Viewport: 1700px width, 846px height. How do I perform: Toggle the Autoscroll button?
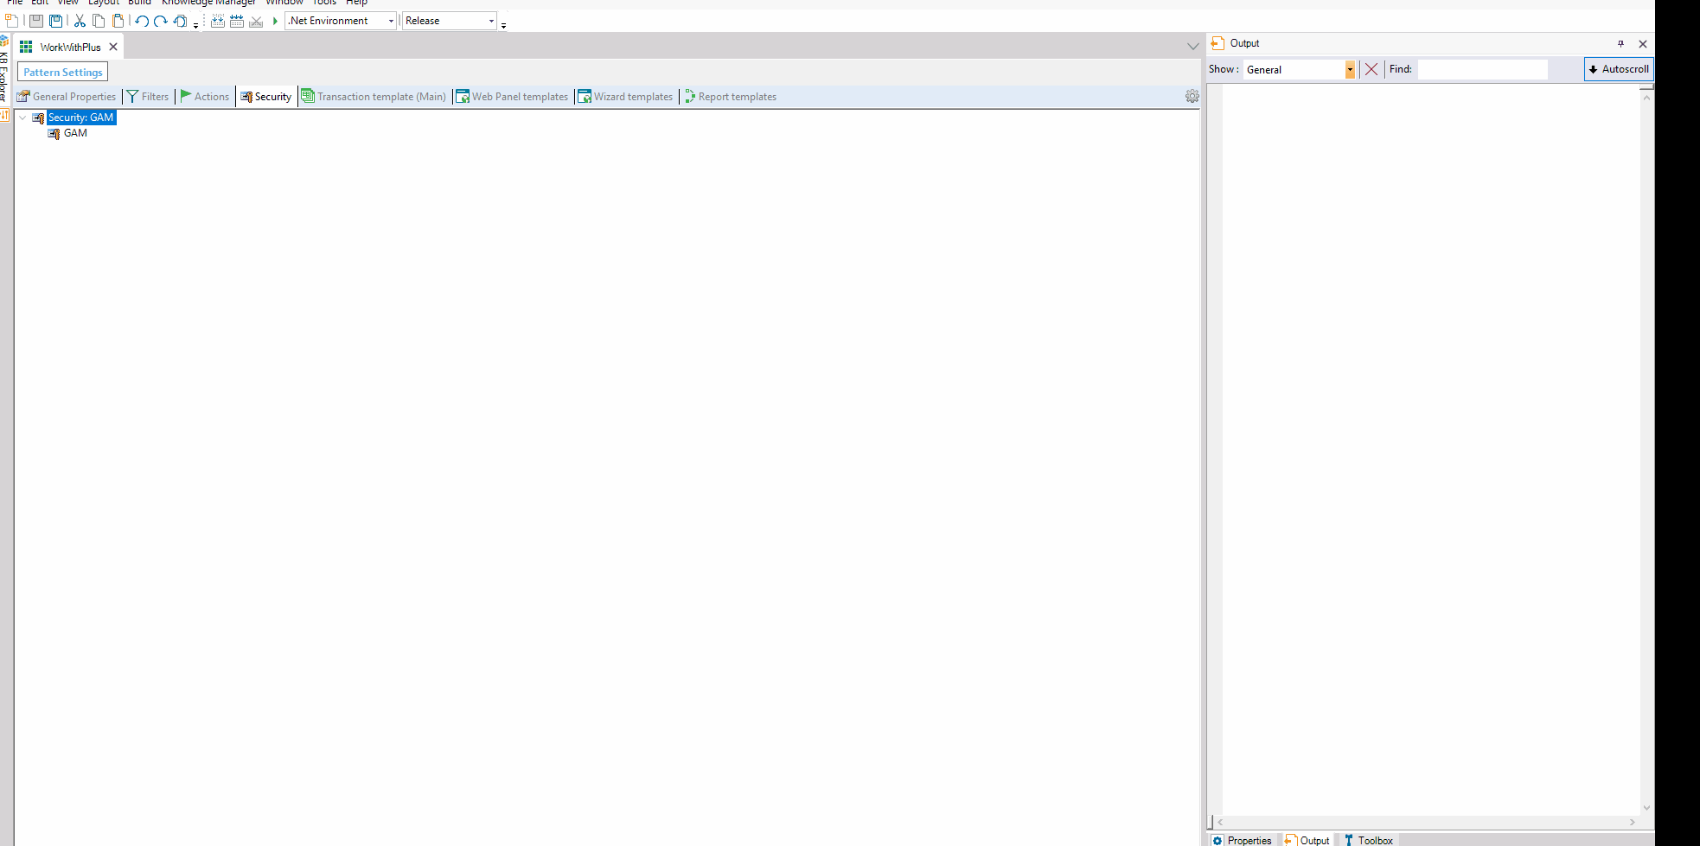click(1619, 69)
